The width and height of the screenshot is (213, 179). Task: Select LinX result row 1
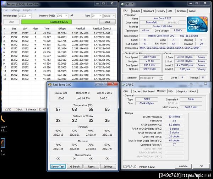tap(58, 33)
